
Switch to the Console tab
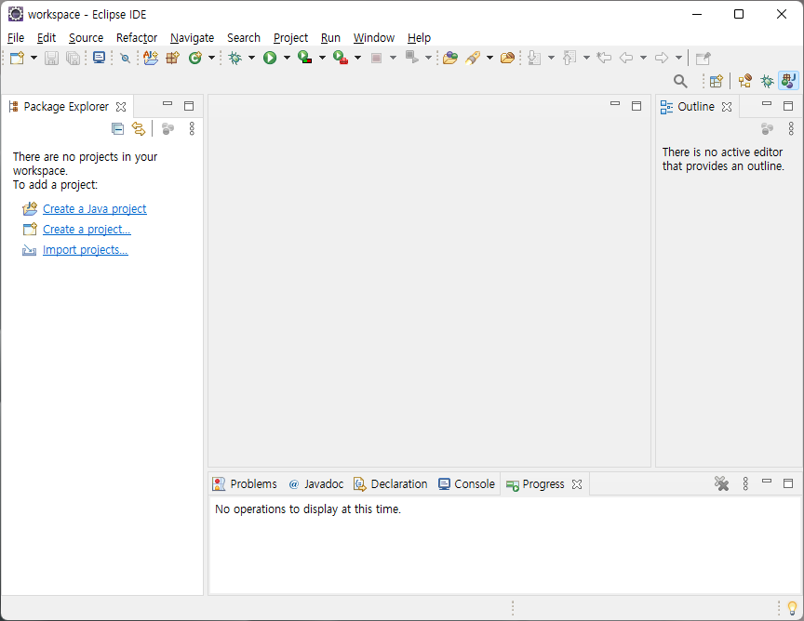(467, 484)
